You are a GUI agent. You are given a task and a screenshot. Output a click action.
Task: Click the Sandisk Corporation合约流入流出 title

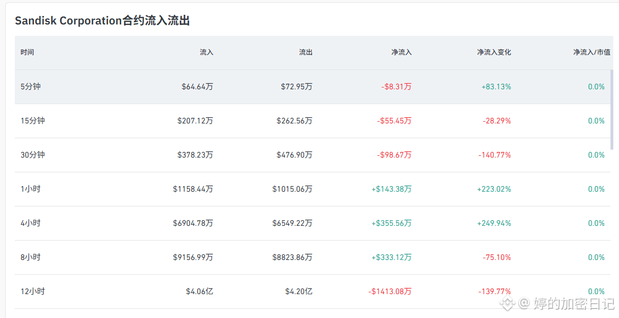click(102, 20)
